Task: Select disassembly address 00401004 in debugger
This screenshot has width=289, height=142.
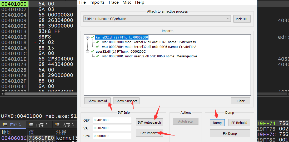Action: 14,15
